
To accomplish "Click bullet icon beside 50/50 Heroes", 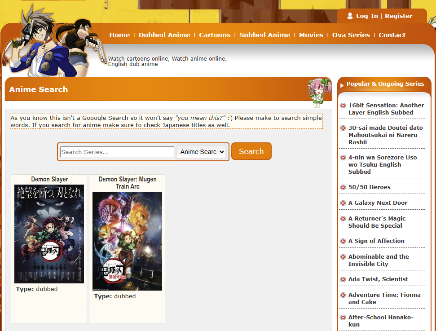I will tap(343, 187).
